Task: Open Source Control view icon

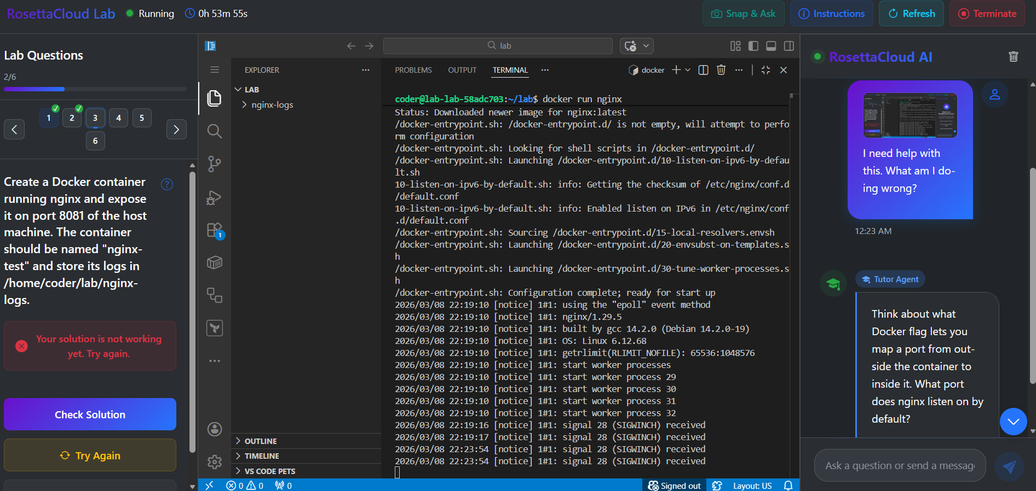Action: click(x=214, y=164)
